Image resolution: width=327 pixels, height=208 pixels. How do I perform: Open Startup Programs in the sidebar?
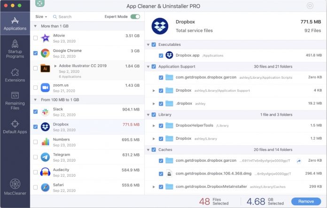tap(15, 49)
